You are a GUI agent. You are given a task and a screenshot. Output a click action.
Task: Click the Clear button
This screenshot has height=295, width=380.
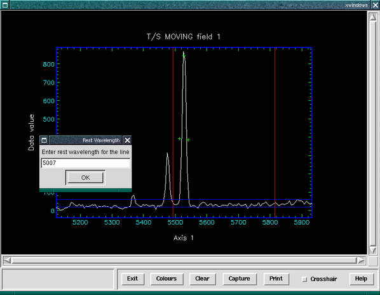click(x=202, y=279)
